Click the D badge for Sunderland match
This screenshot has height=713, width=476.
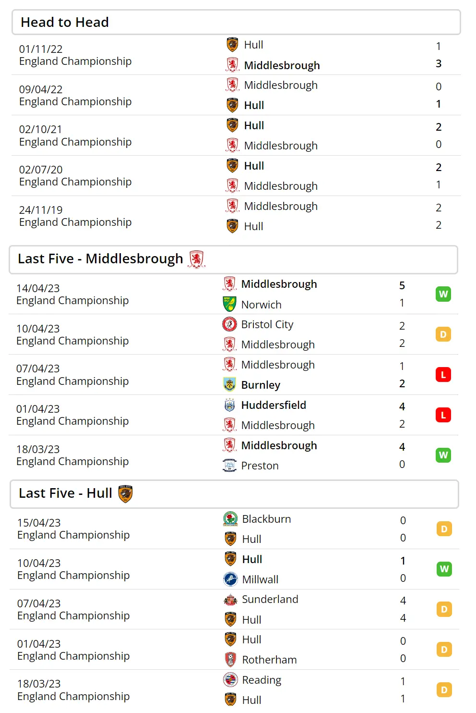[x=444, y=609]
